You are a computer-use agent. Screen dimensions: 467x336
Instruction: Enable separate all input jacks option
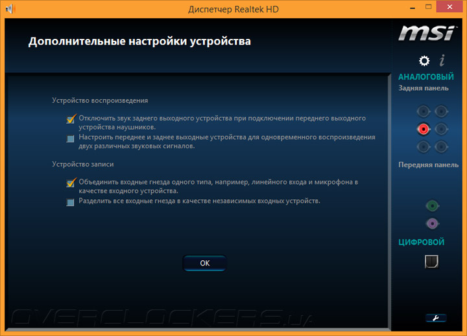pyautogui.click(x=70, y=203)
